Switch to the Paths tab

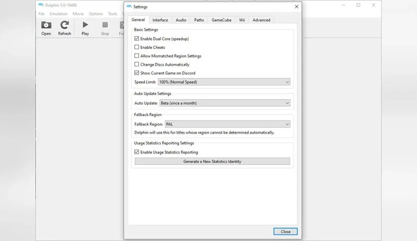199,20
